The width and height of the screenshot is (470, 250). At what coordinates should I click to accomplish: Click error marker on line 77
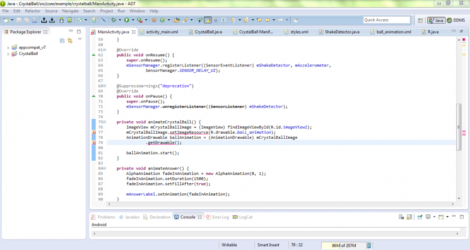pyautogui.click(x=94, y=132)
